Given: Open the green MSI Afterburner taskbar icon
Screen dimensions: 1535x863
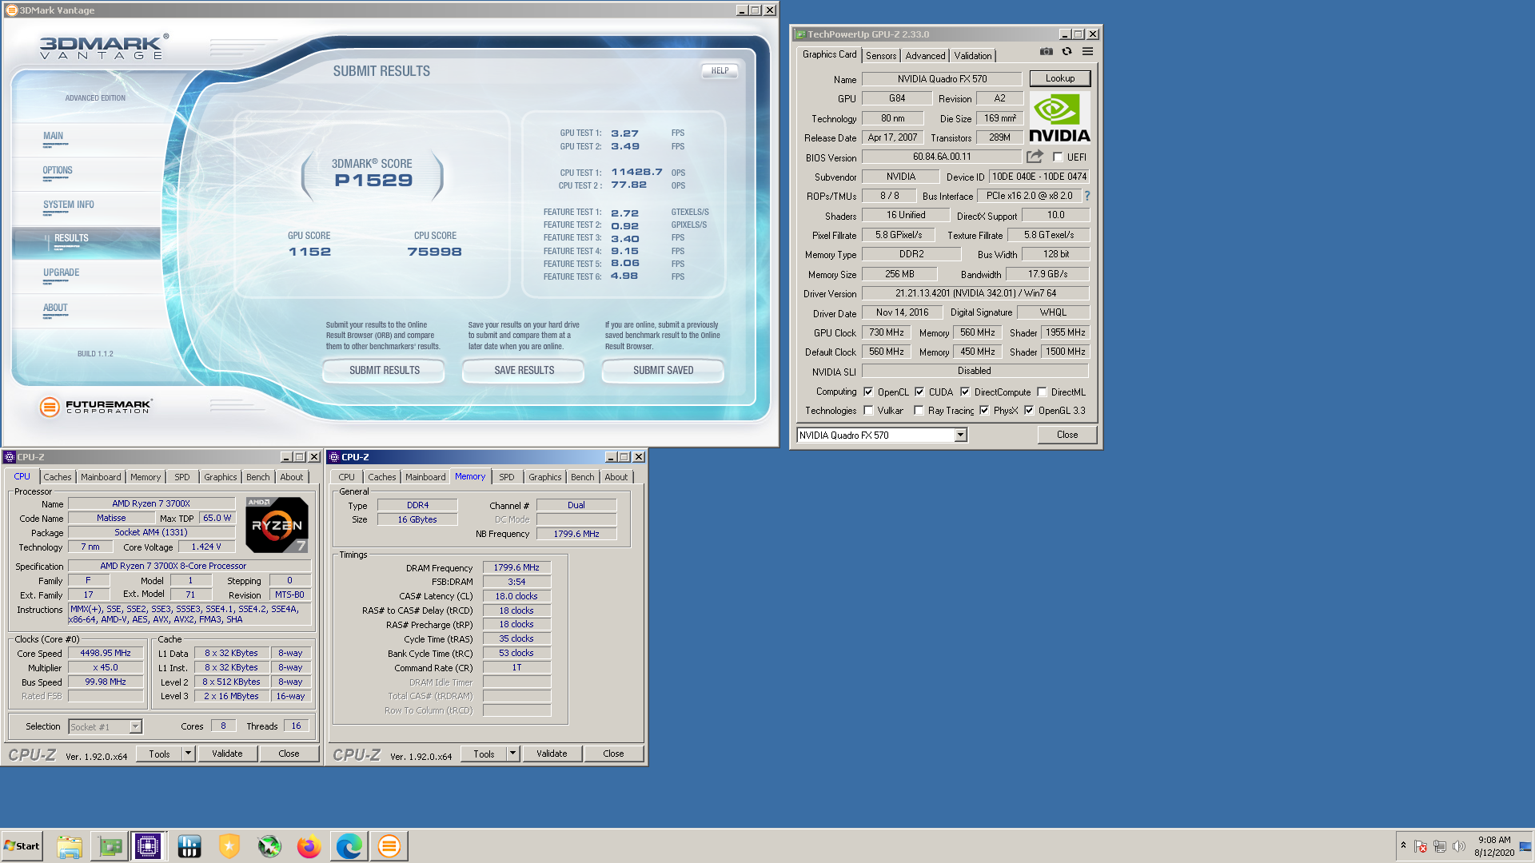Looking at the screenshot, I should click(269, 846).
